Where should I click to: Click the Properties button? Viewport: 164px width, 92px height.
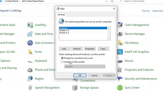click(x=90, y=49)
